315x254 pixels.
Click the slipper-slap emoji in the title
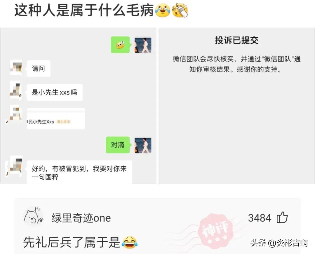(180, 11)
